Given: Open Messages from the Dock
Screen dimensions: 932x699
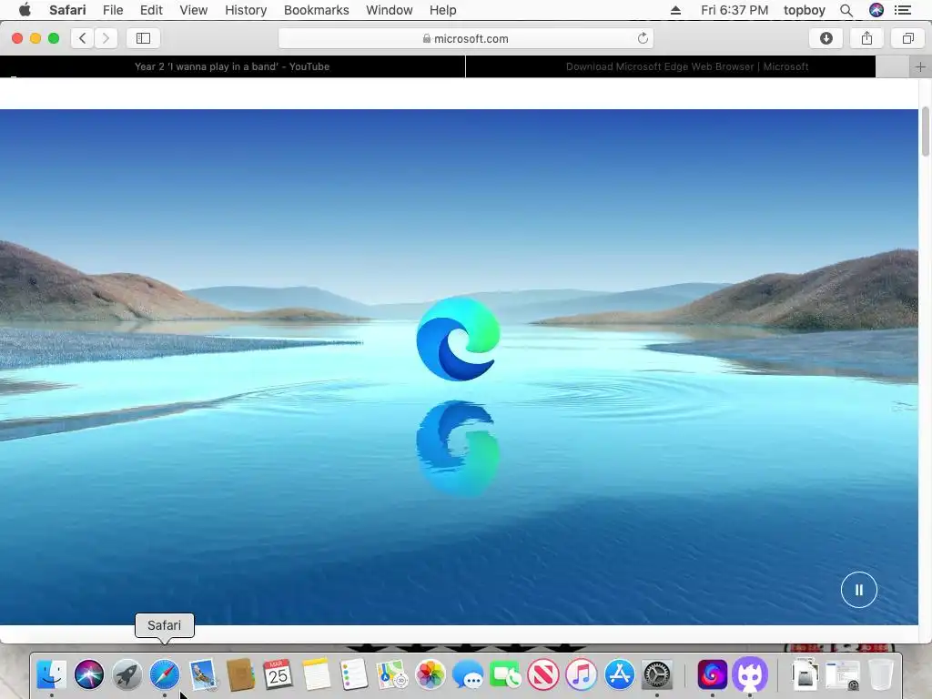Looking at the screenshot, I should coord(468,674).
